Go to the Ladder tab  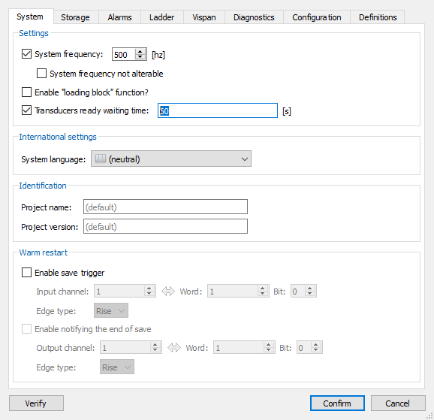[x=162, y=17]
